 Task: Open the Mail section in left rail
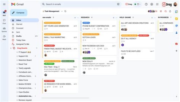tap(4, 13)
